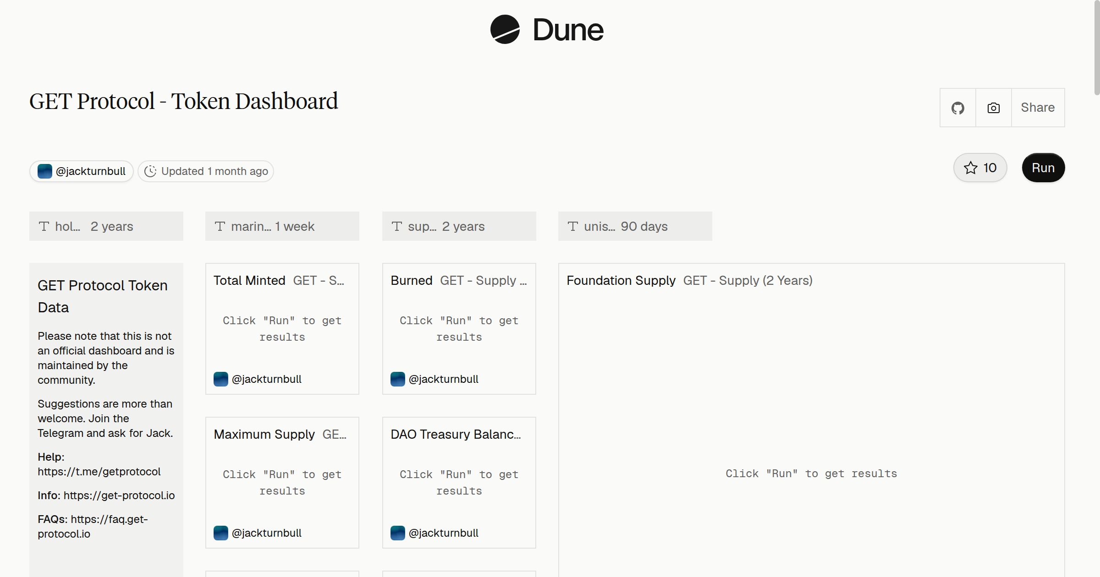Select the sup... 2 years parameter field
The height and width of the screenshot is (577, 1100).
click(x=459, y=226)
